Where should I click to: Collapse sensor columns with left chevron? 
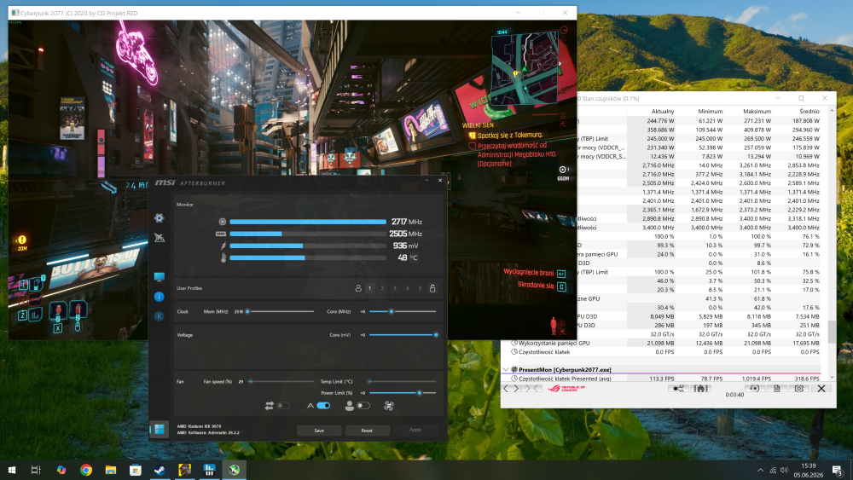tap(505, 388)
